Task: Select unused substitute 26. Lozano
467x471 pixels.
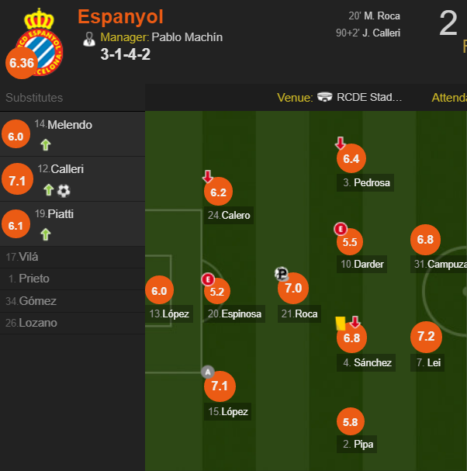Action: (x=72, y=324)
